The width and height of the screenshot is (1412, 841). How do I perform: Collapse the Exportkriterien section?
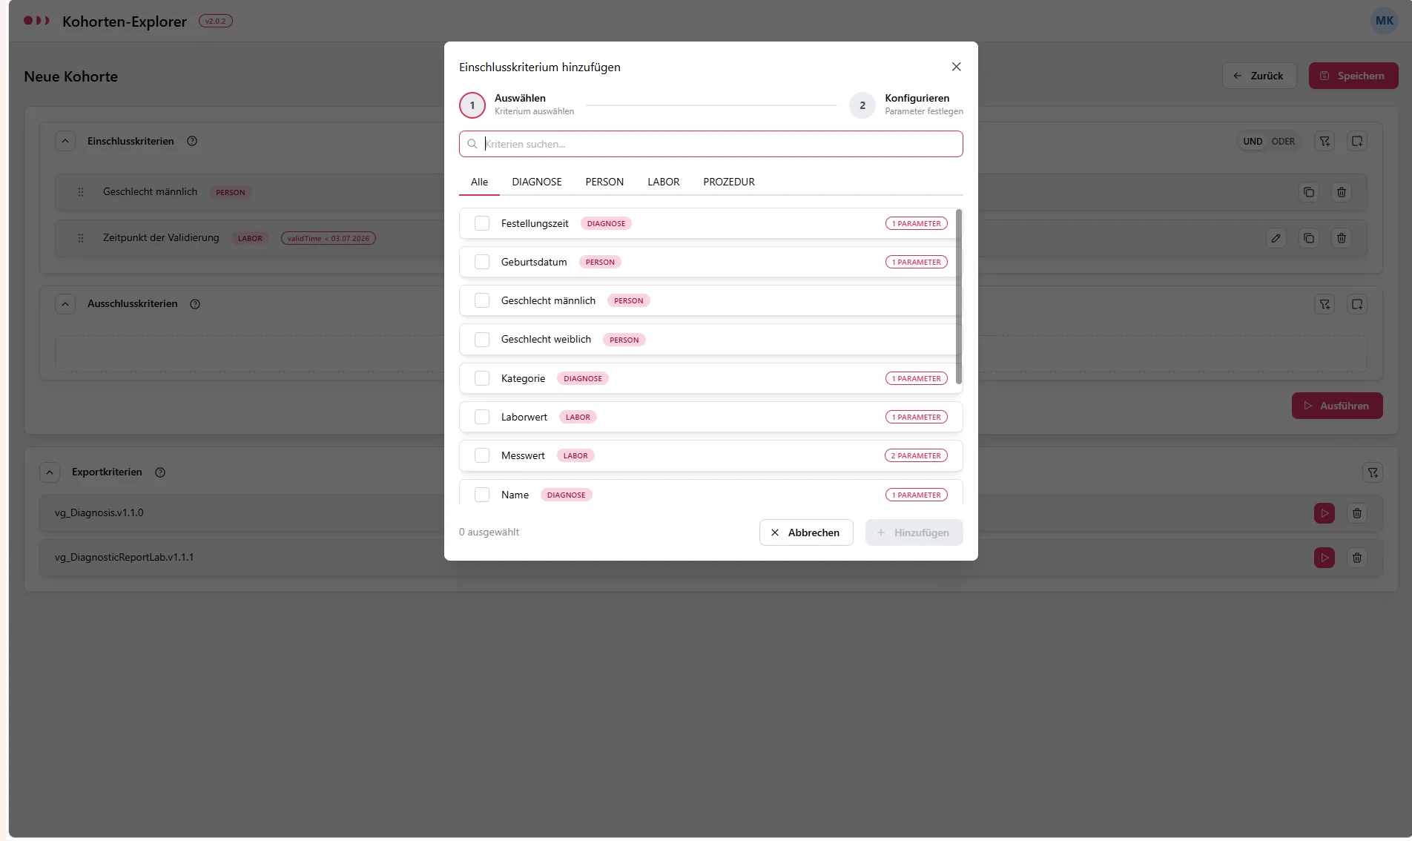click(50, 472)
